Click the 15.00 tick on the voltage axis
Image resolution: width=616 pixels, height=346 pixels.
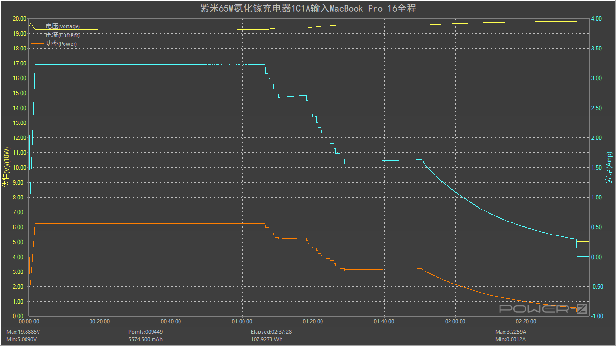coord(20,93)
